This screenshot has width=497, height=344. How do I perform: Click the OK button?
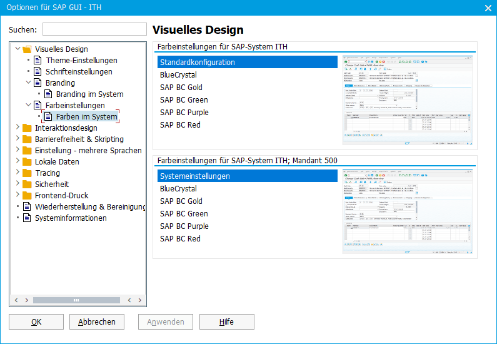click(x=36, y=322)
